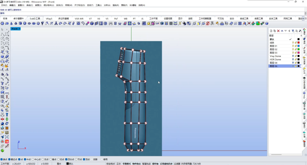Toggle 智慧轨迹 SmartTrack in status bar
The image size is (307, 165).
(x=146, y=164)
